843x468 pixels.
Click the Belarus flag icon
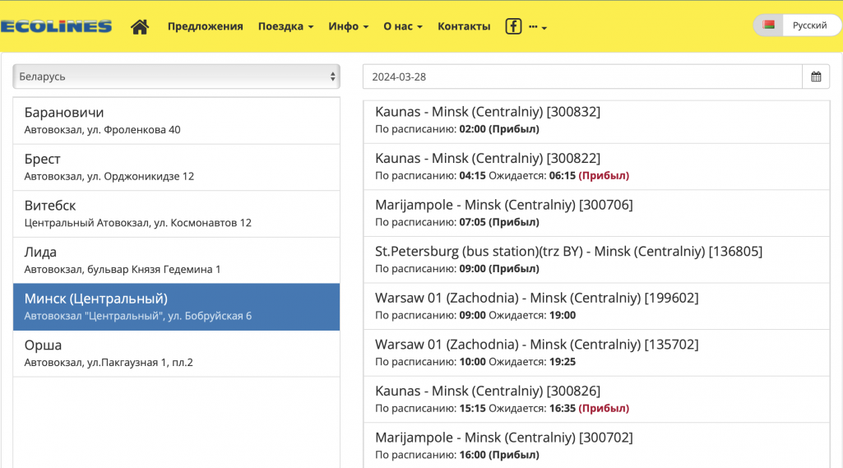[x=769, y=25]
